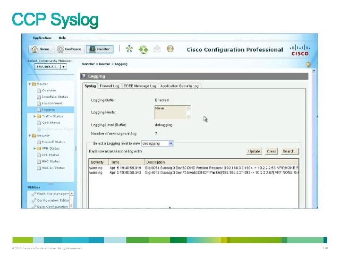Select Environment tree item
Screen dimensions: 340x255
(x=52, y=103)
